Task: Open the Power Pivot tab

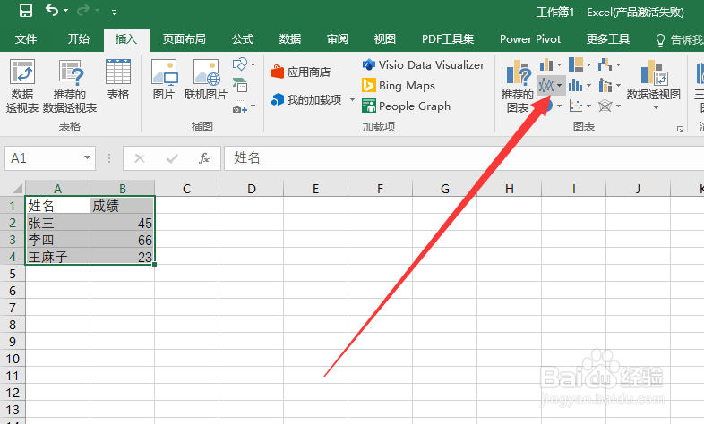Action: click(x=530, y=39)
